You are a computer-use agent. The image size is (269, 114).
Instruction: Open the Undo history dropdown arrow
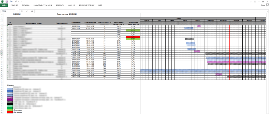[13, 2]
